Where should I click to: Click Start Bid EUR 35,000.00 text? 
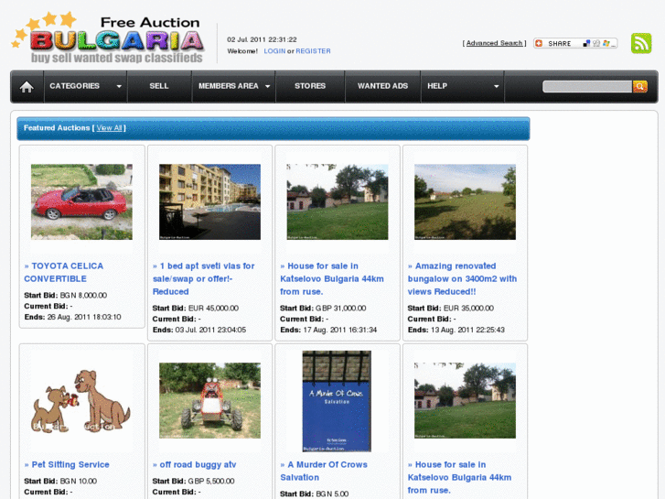tap(450, 308)
